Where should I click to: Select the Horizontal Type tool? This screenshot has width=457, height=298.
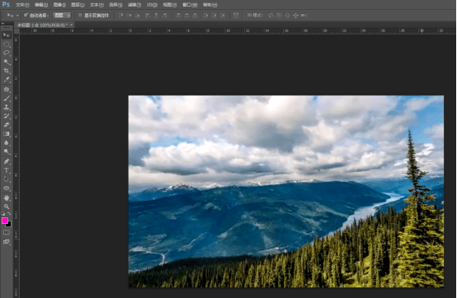(x=7, y=170)
